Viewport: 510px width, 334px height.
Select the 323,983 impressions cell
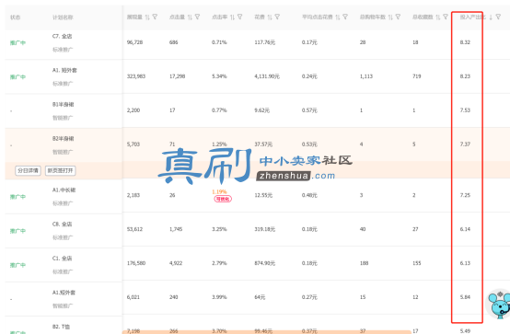point(136,76)
